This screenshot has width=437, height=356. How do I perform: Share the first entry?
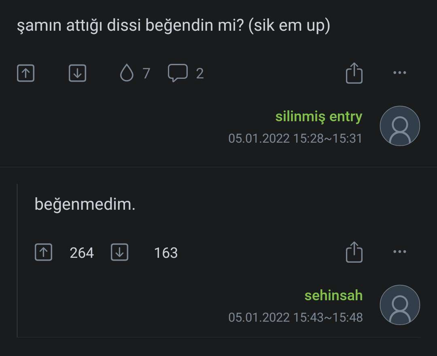354,73
